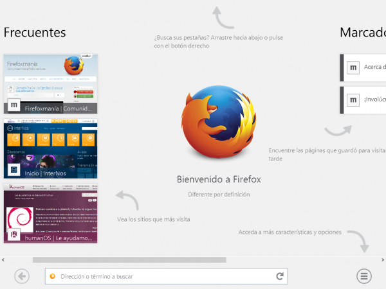
Task: Click the Encuentre las páginas que guardó hint
Action: pos(327,154)
